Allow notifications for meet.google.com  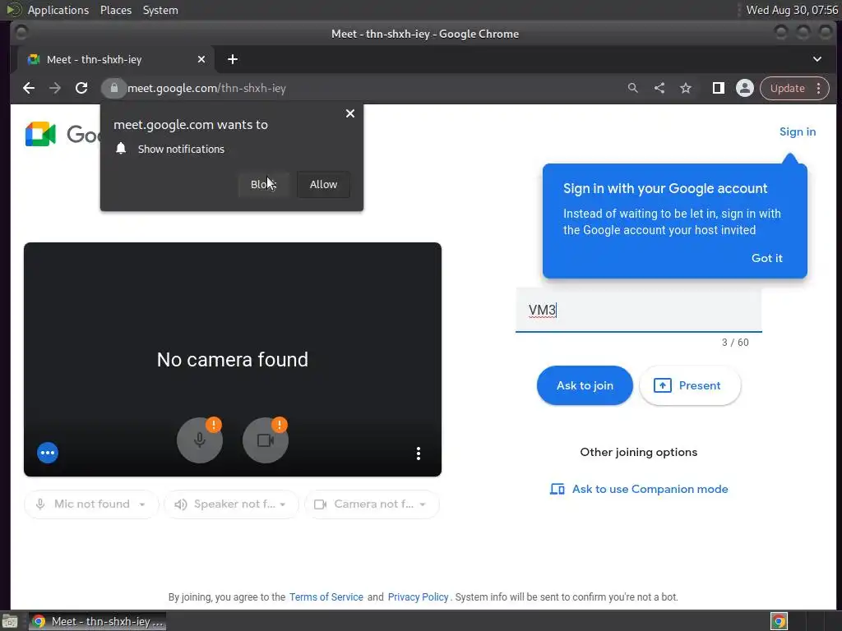click(x=323, y=184)
